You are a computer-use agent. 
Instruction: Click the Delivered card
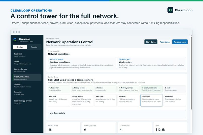tap(128, 100)
